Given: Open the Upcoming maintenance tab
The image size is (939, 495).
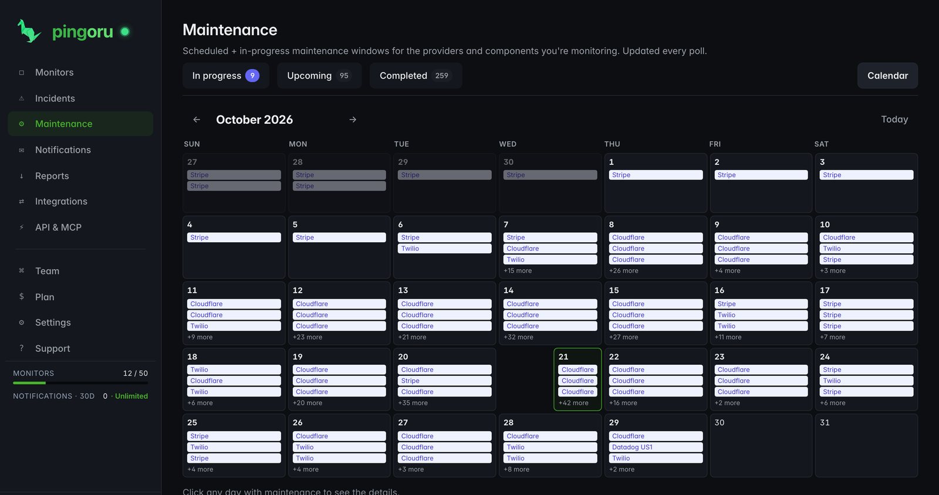Looking at the screenshot, I should (319, 76).
